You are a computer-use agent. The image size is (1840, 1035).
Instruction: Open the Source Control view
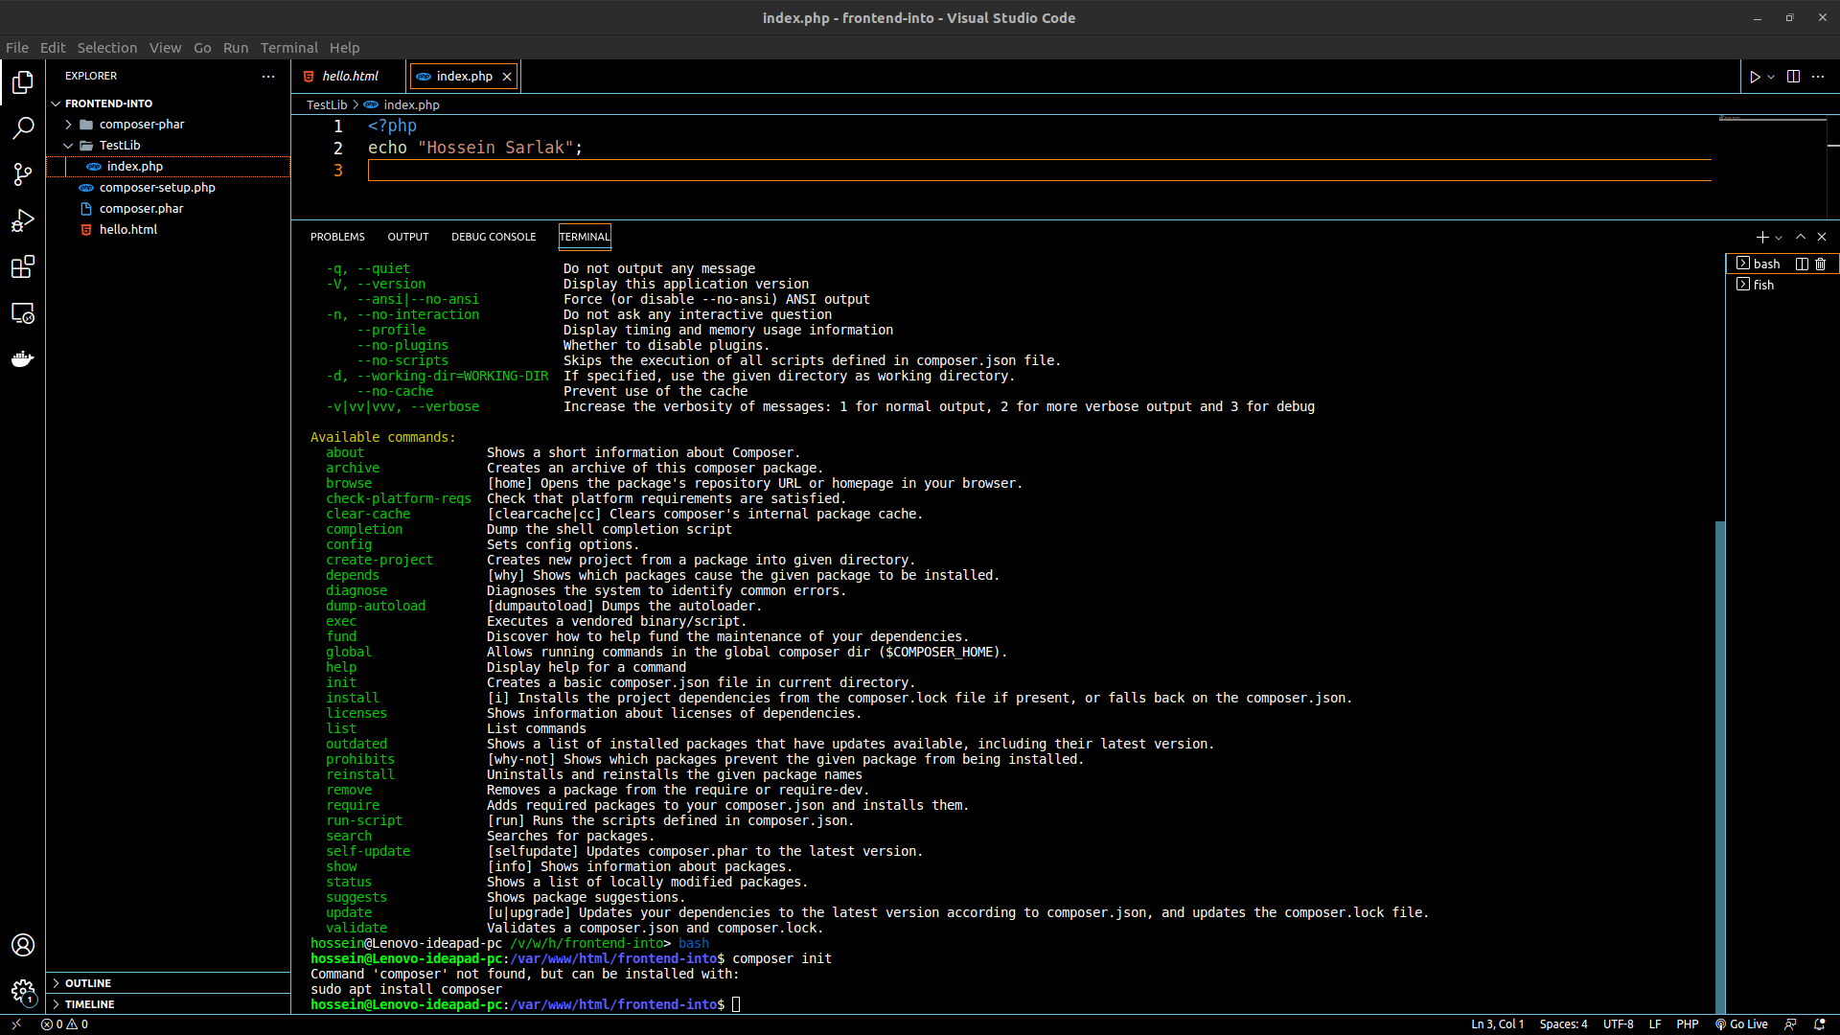click(23, 174)
